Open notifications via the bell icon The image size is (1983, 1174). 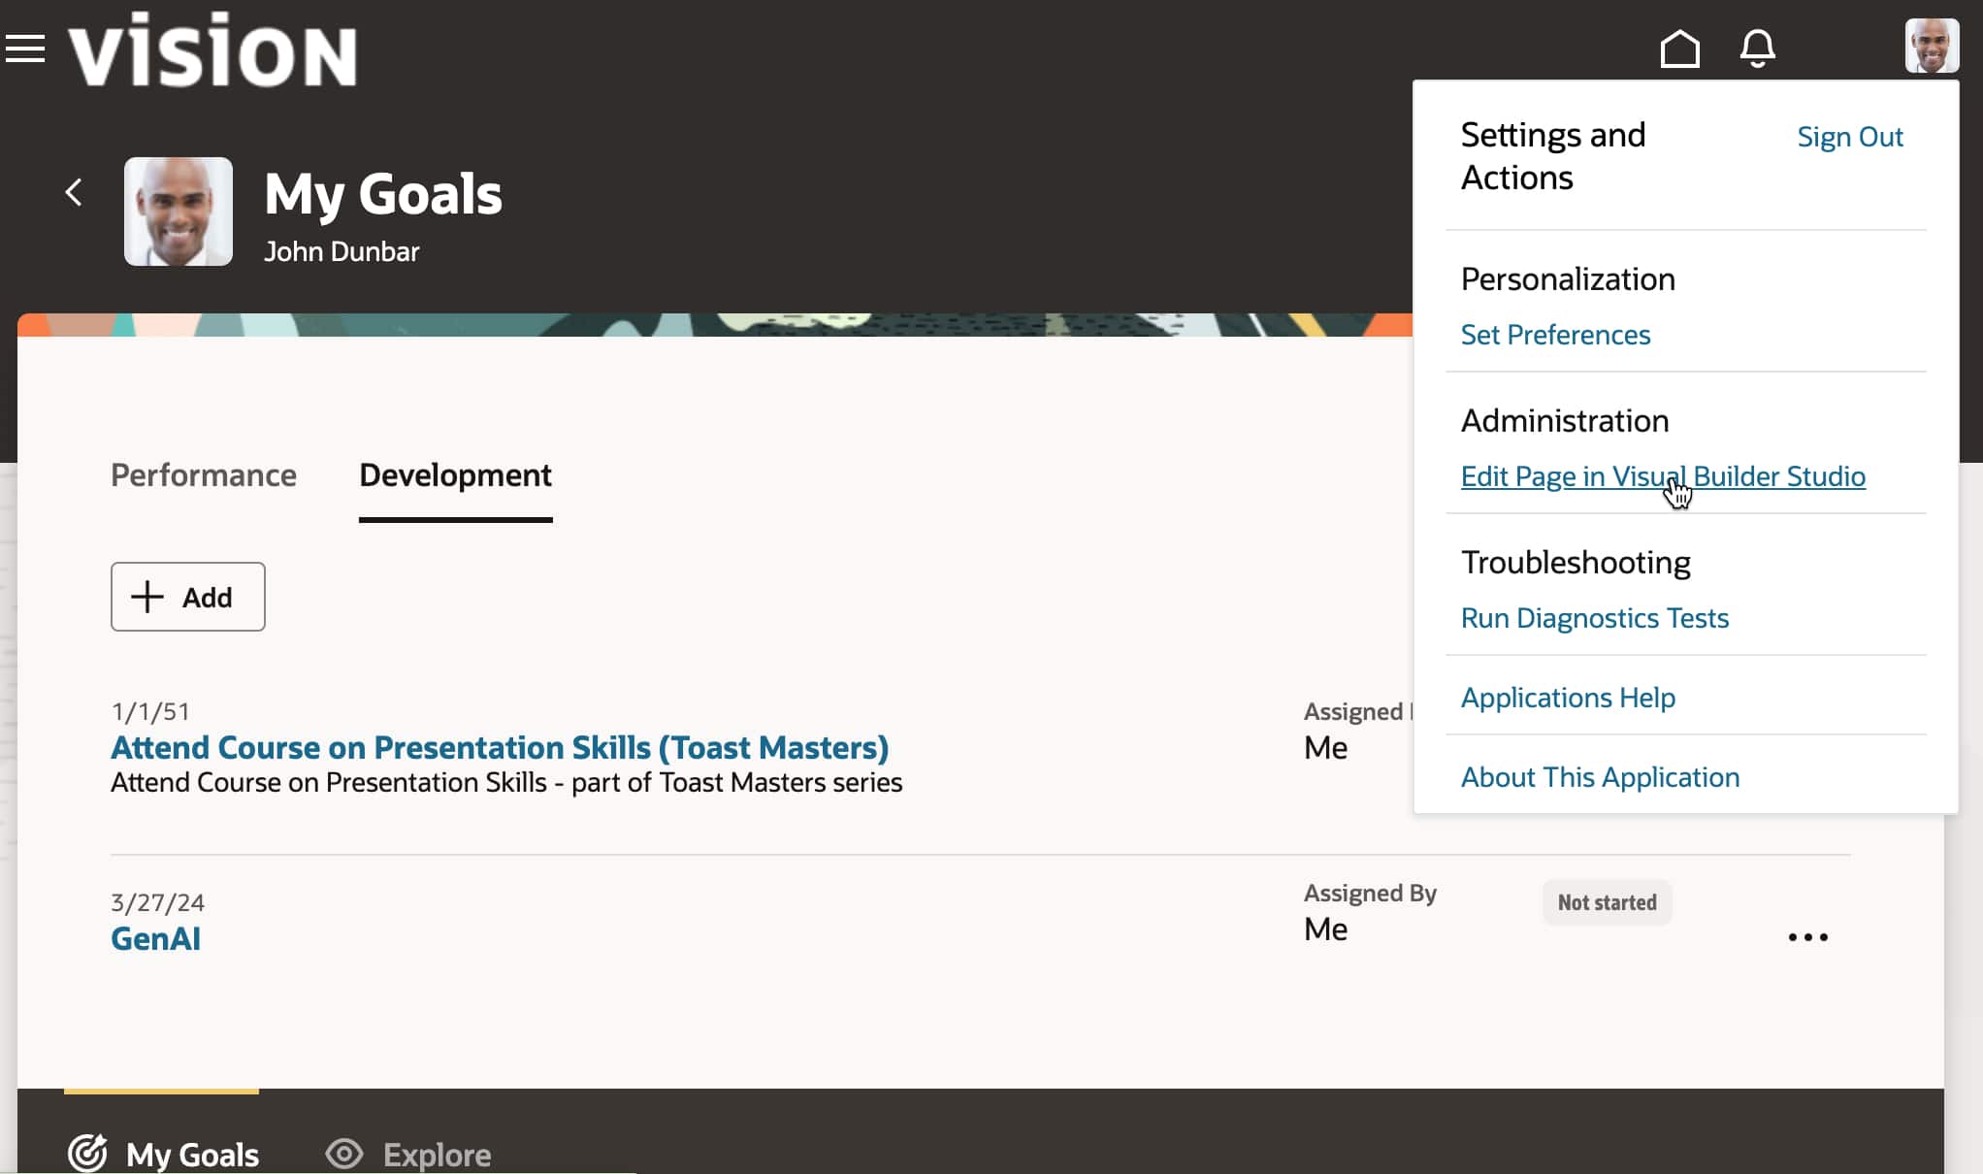coord(1758,49)
